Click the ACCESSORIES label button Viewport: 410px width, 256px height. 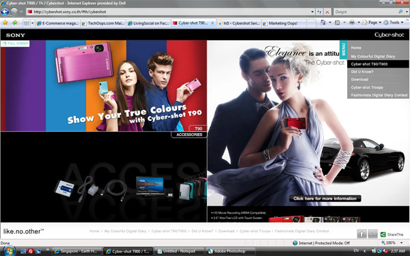tap(189, 134)
